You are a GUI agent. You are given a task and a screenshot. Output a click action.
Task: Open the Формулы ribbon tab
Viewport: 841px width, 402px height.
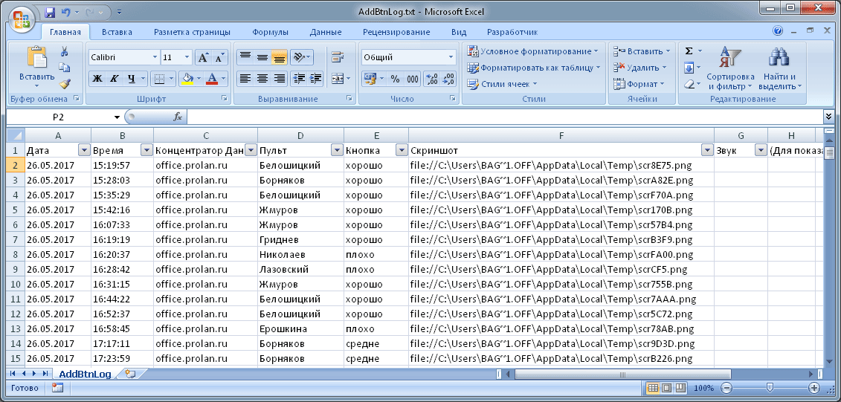pos(270,32)
